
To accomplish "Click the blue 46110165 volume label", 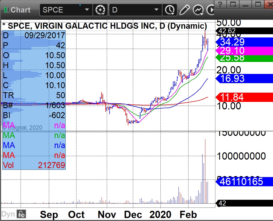I will tap(244, 182).
